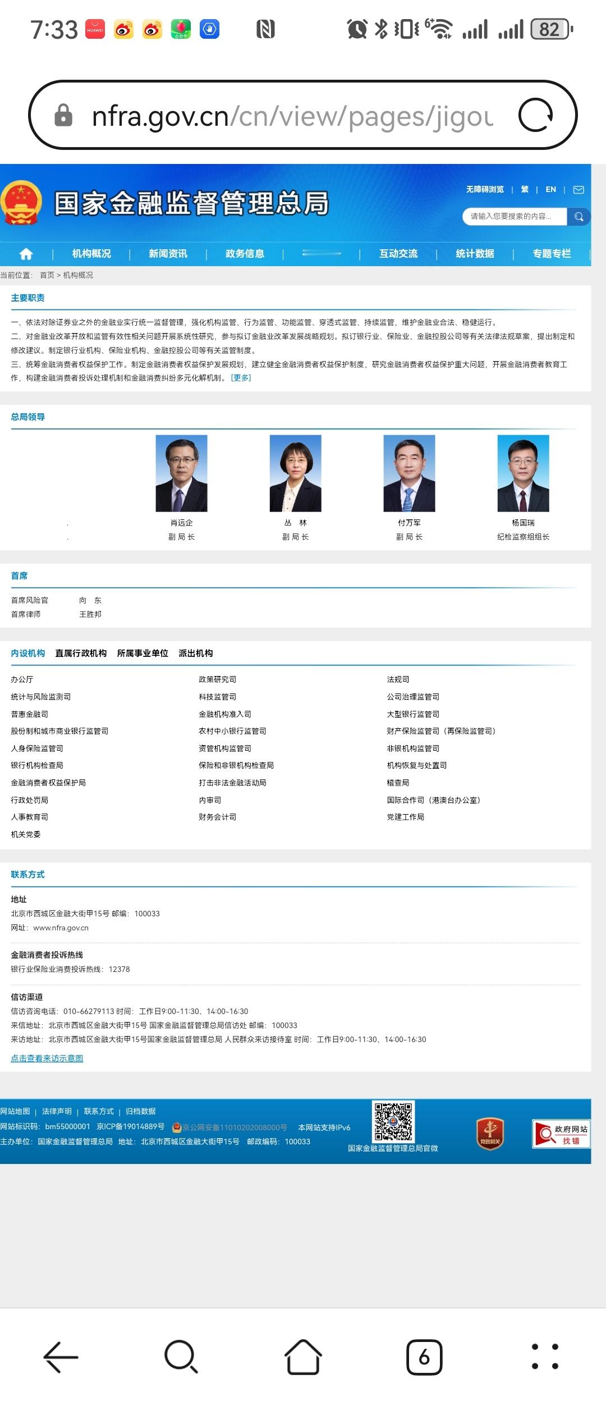Click the 政府网站找错 badge
606x1406 pixels.
click(x=561, y=1134)
